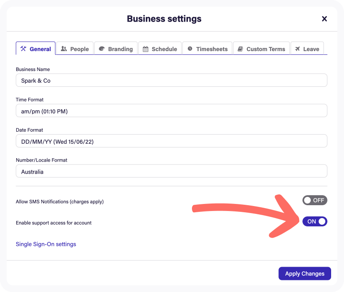Click the 'Number/Locale Format' field label
Image resolution: width=344 pixels, height=292 pixels.
42,160
